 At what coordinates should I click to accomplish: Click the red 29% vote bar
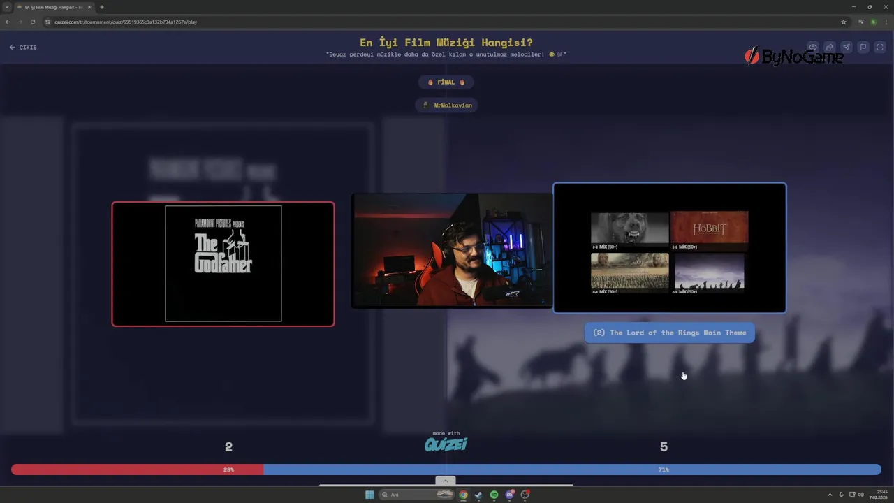click(x=138, y=469)
